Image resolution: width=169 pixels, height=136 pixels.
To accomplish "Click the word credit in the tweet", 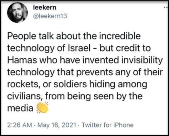I will click(128, 48).
